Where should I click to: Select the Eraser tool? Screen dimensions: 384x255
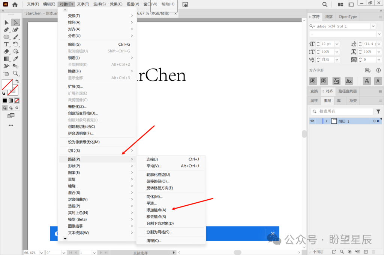pyautogui.click(x=6, y=52)
